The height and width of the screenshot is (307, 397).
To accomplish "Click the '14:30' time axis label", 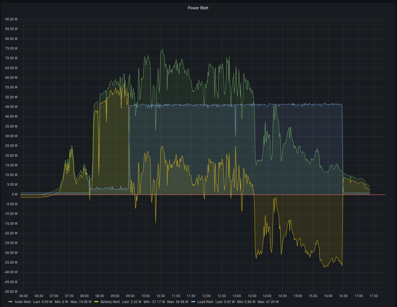I will (282, 296).
